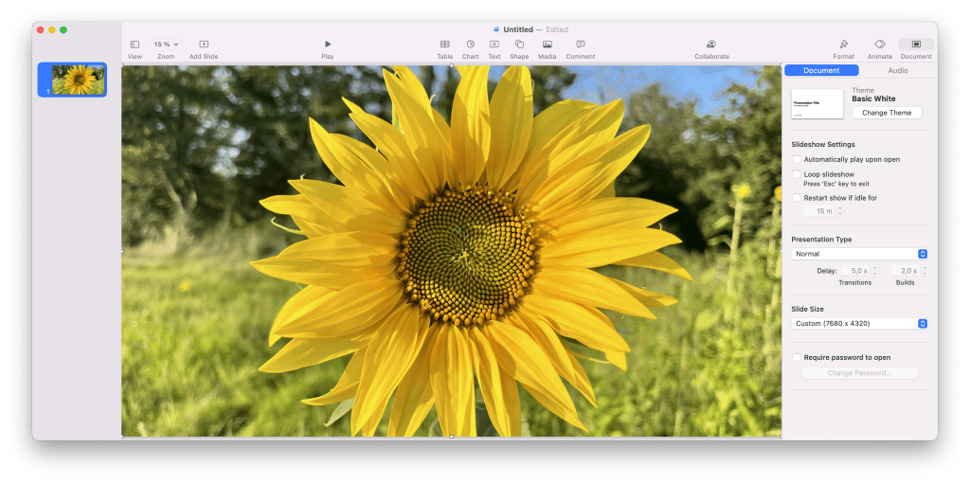Viewport: 970px width, 483px height.
Task: Open the Presentation Type Normal dropdown
Action: coord(859,254)
